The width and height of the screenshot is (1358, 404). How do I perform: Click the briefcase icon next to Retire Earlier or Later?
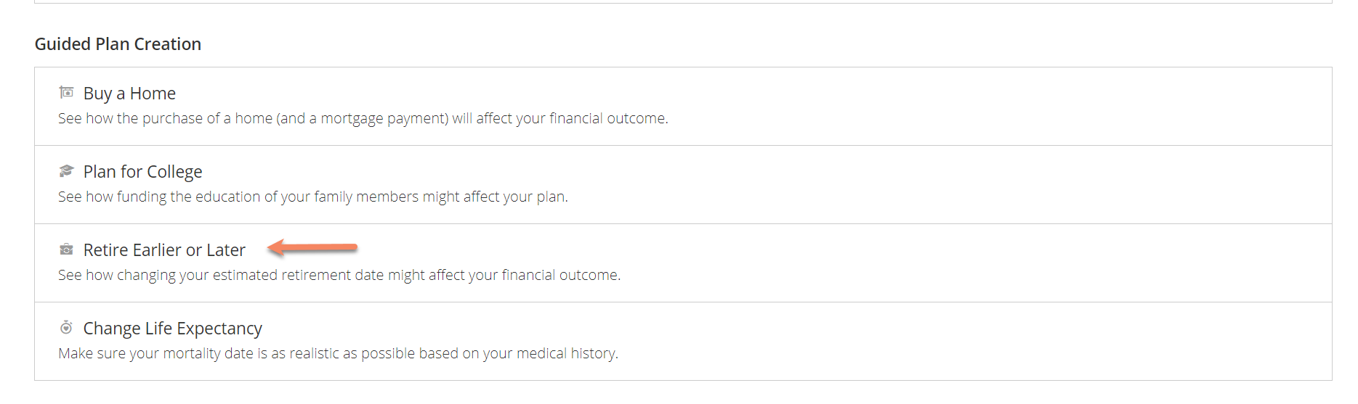tap(66, 250)
